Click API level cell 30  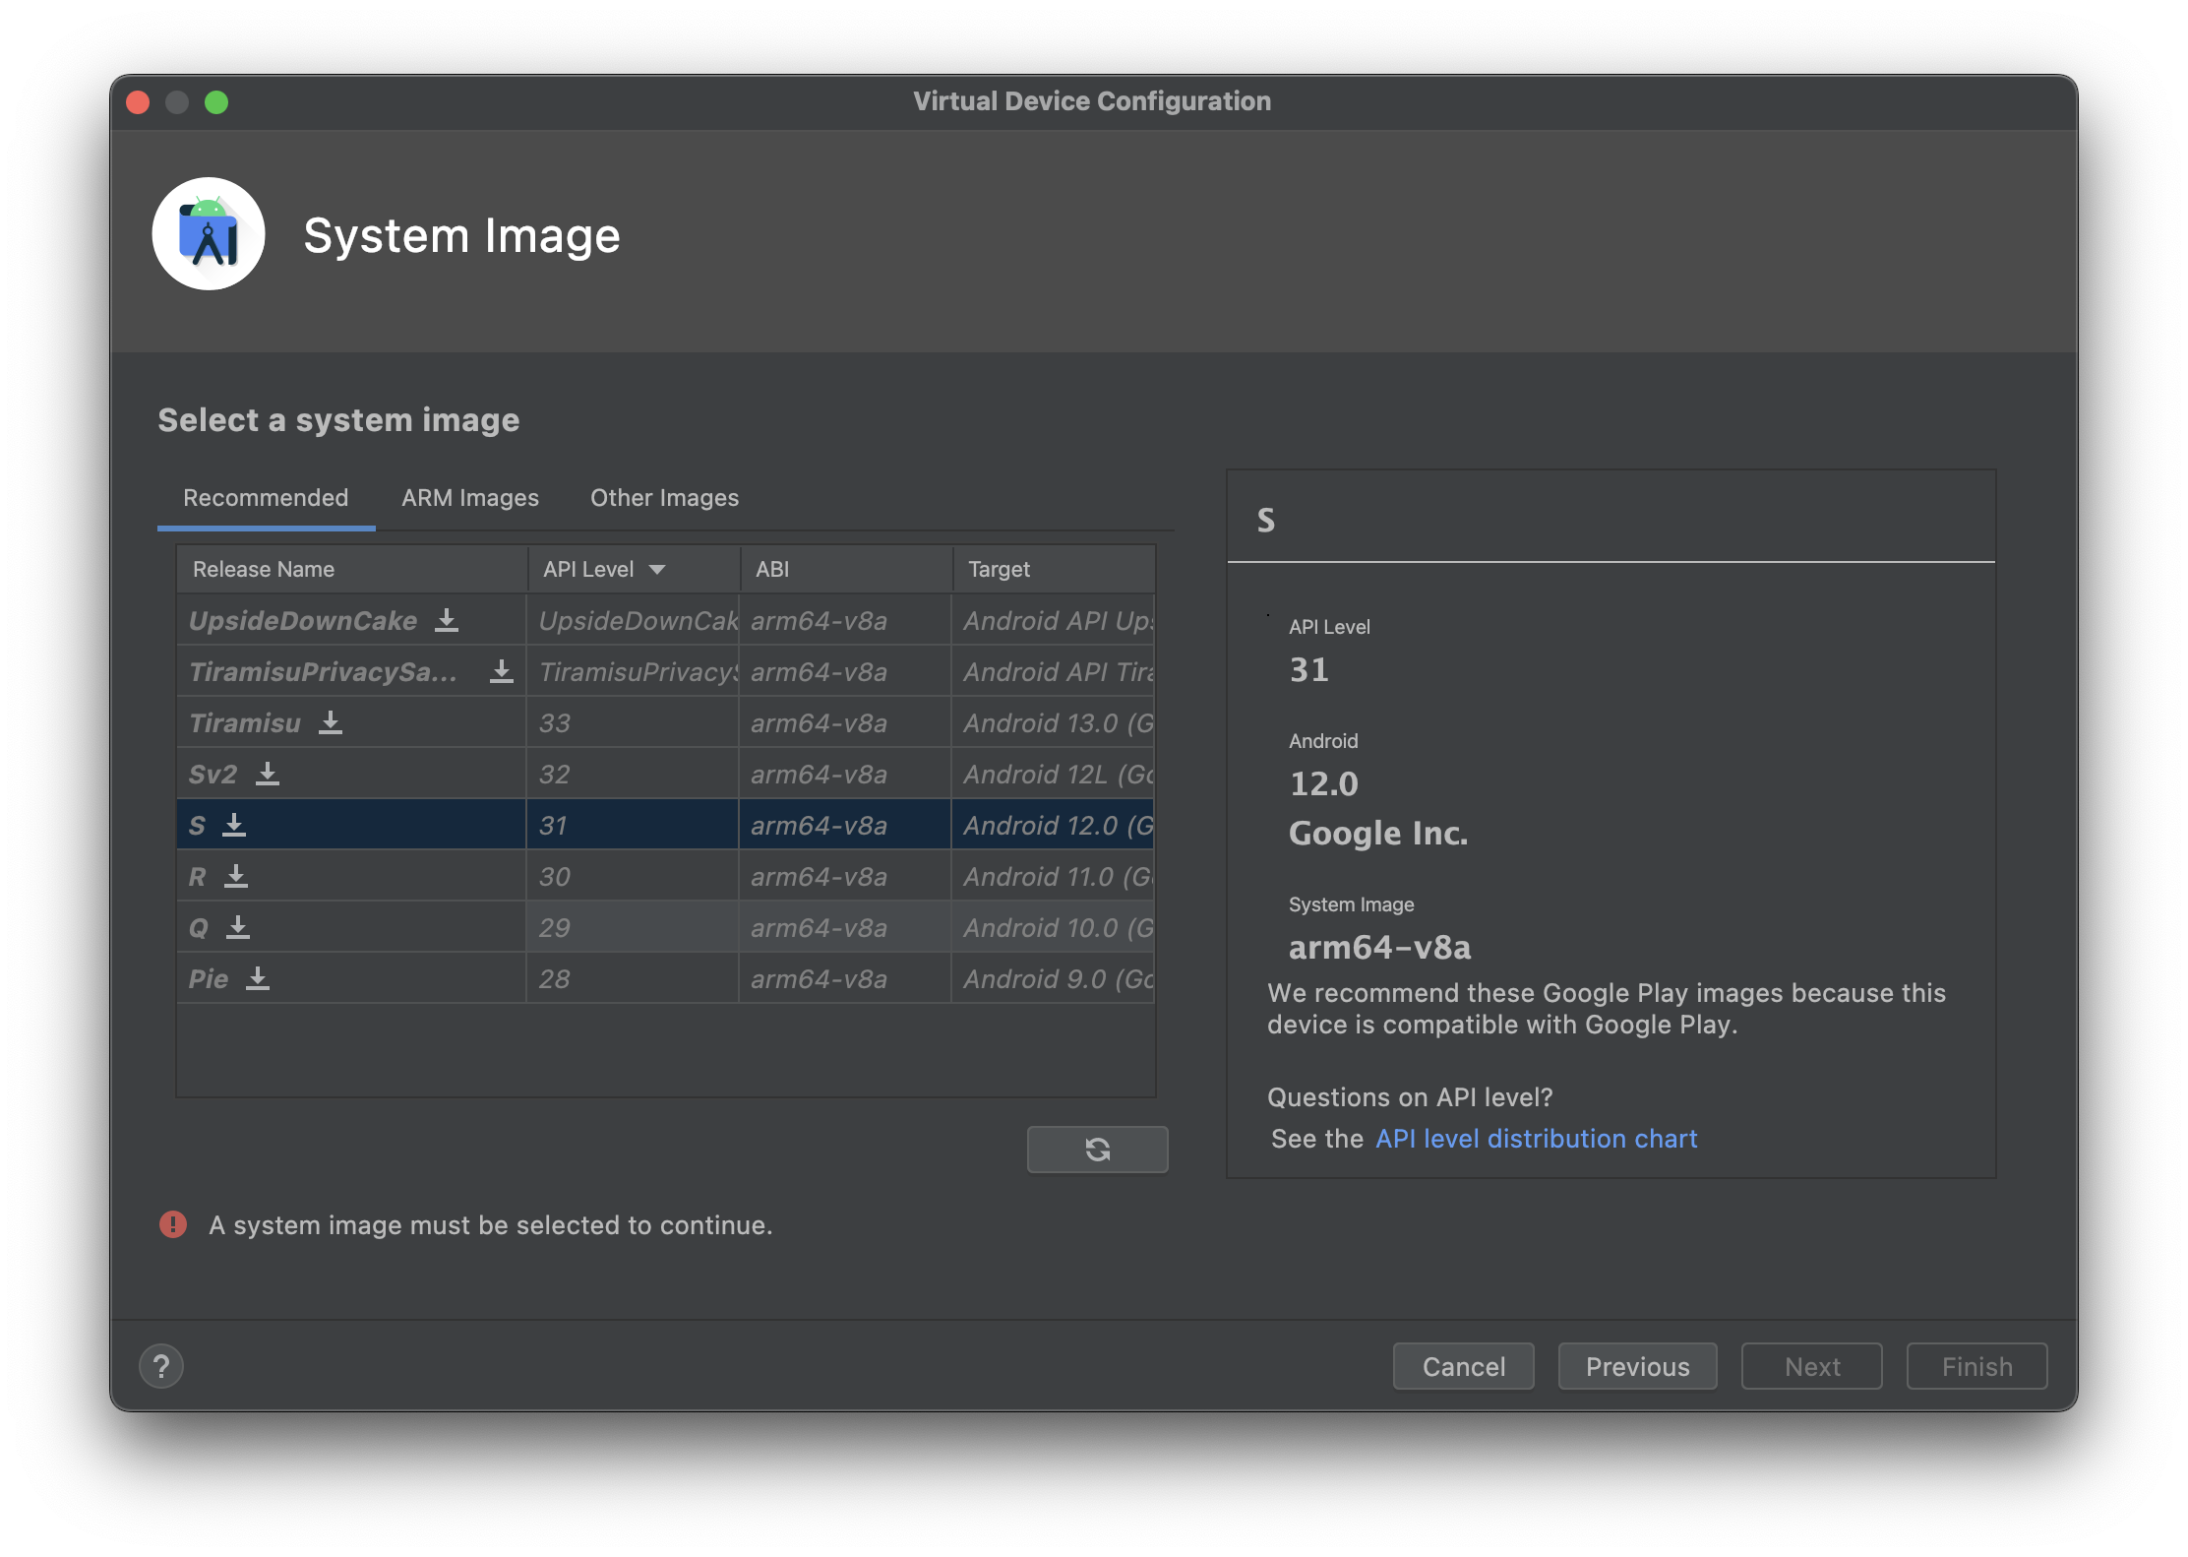pyautogui.click(x=633, y=876)
